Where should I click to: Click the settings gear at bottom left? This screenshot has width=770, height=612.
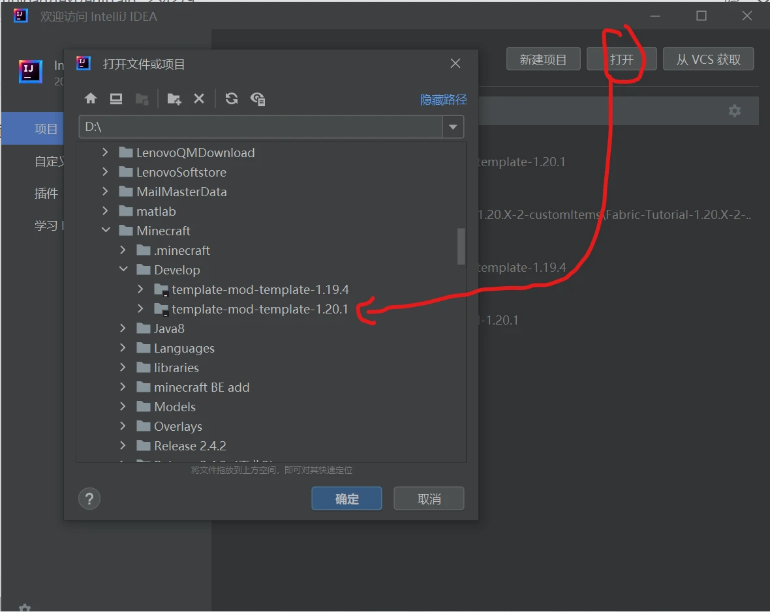[25, 607]
